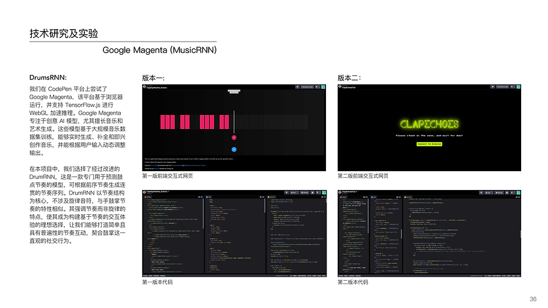Click page number 36
This screenshot has height=308, width=548.
point(533,299)
